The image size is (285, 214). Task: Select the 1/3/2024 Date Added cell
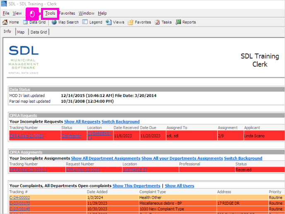[x=113, y=197]
